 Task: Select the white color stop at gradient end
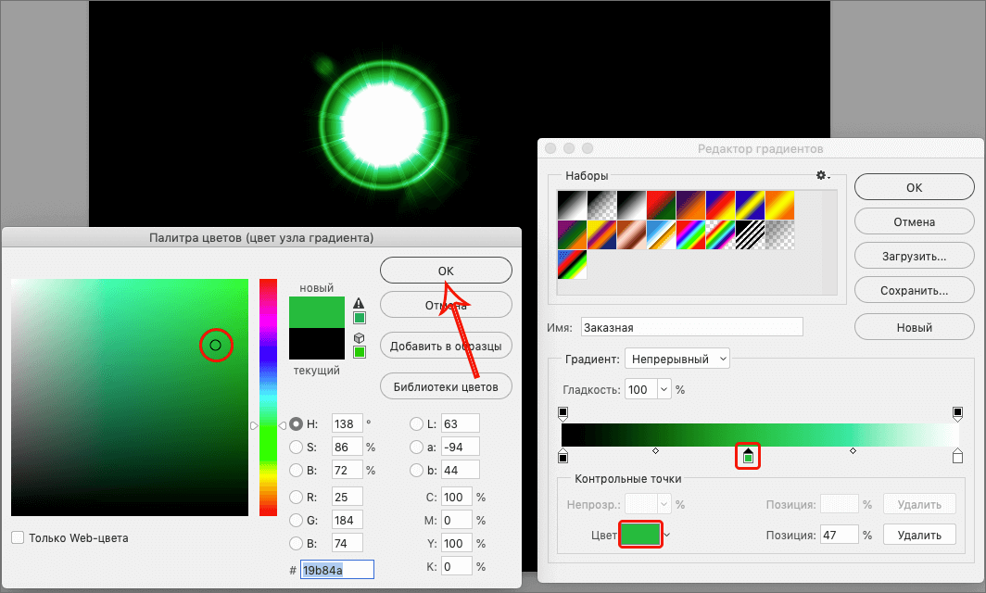pos(957,457)
